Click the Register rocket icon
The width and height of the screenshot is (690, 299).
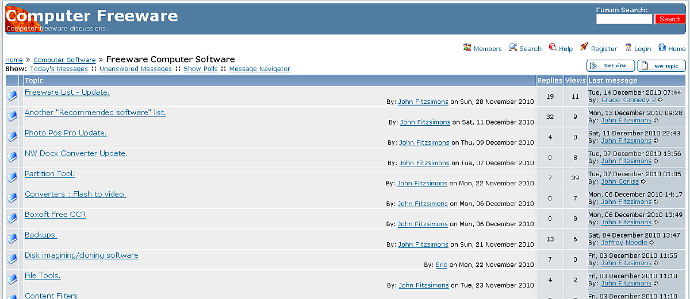point(584,48)
